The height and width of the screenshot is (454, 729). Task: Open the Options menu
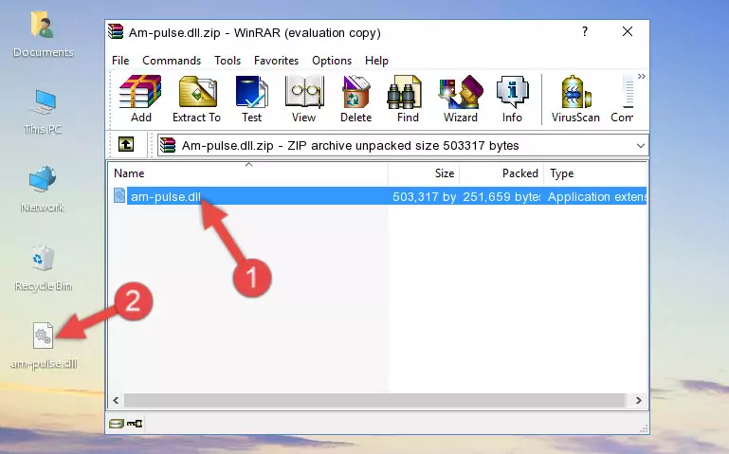332,61
